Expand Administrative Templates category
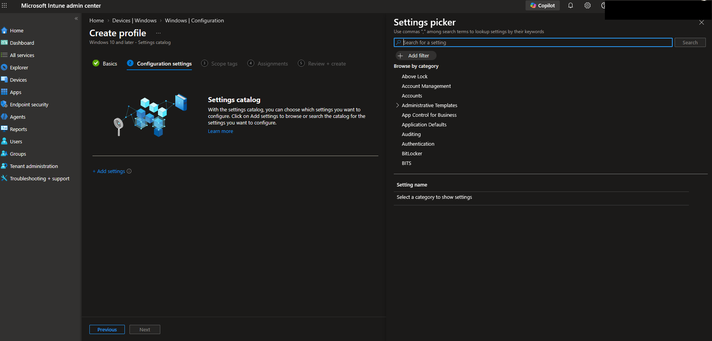 pyautogui.click(x=398, y=105)
